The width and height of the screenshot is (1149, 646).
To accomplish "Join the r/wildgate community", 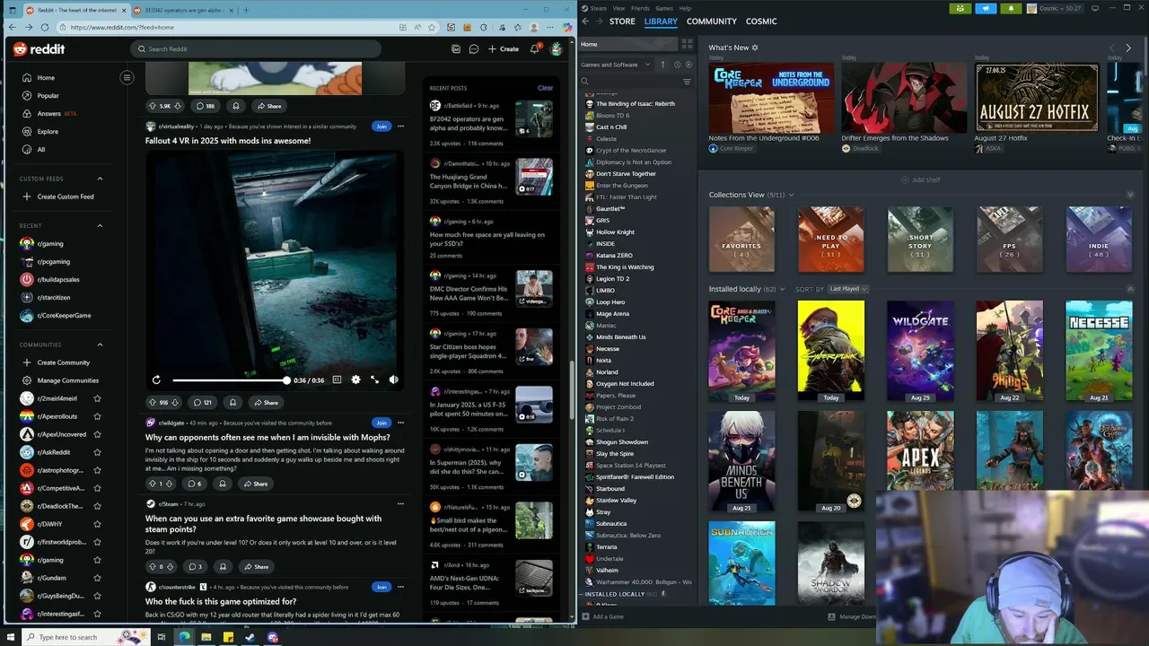I will click(382, 423).
